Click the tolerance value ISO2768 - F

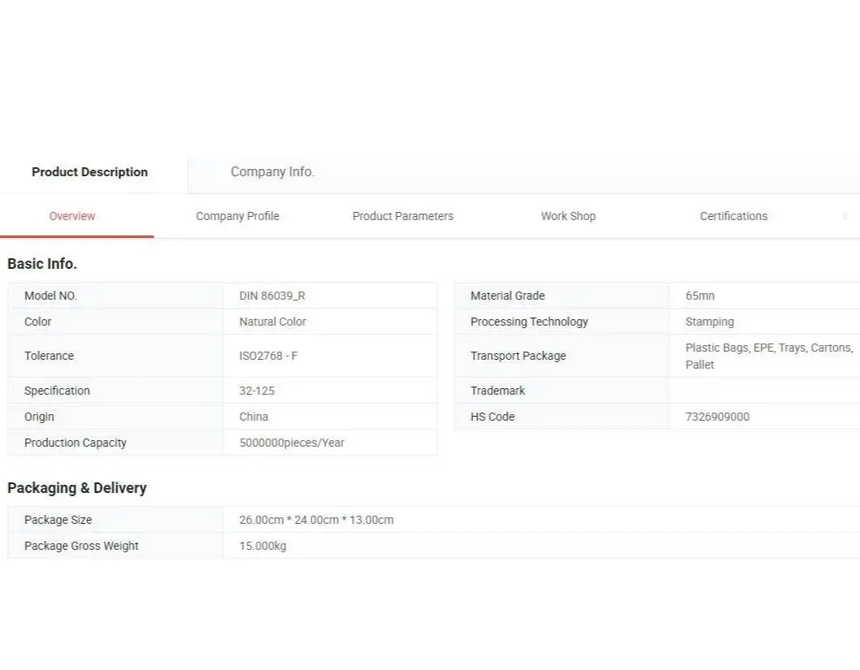(x=268, y=356)
